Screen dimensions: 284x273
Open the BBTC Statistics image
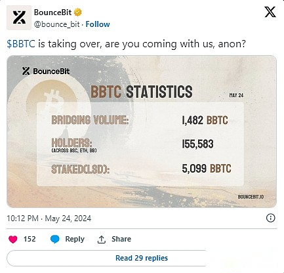142,131
